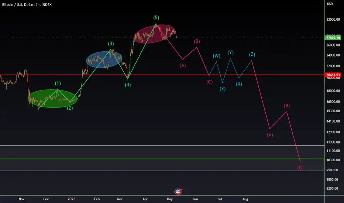Select the green ellipse around waves (1) and (2)
This screenshot has width=344, height=203.
coord(53,99)
